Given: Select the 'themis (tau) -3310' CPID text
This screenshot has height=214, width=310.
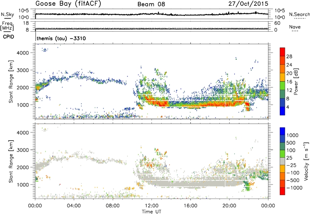Looking at the screenshot, I should (x=61, y=38).
